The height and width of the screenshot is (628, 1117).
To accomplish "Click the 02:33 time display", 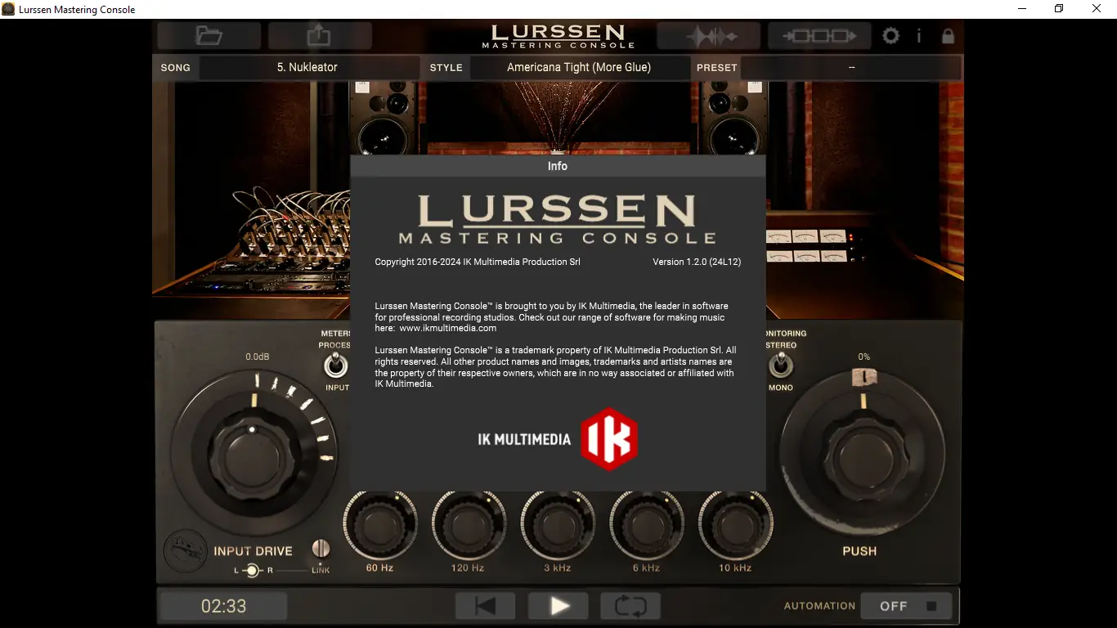I will (x=223, y=606).
